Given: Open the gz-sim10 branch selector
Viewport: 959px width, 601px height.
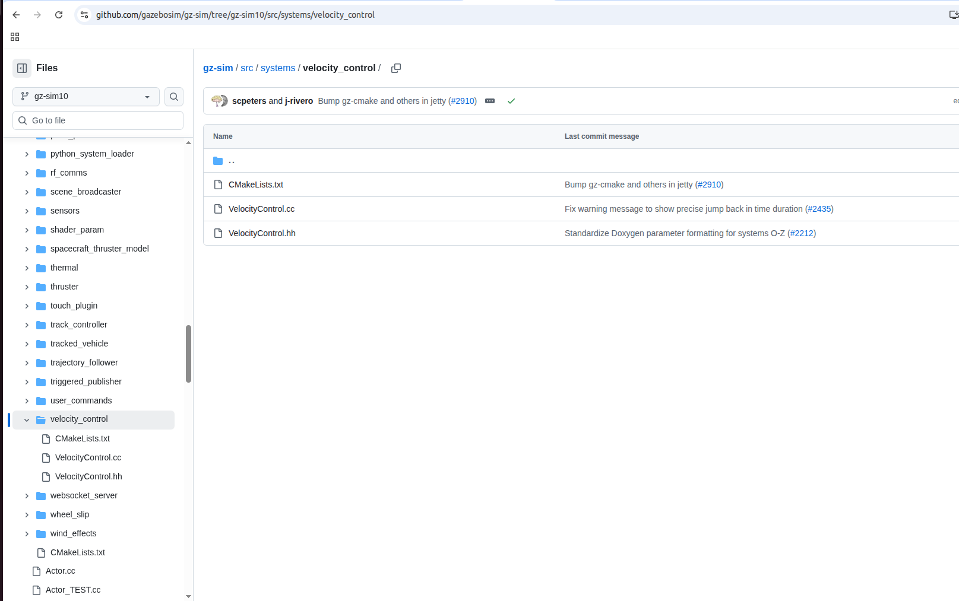Looking at the screenshot, I should pyautogui.click(x=86, y=96).
